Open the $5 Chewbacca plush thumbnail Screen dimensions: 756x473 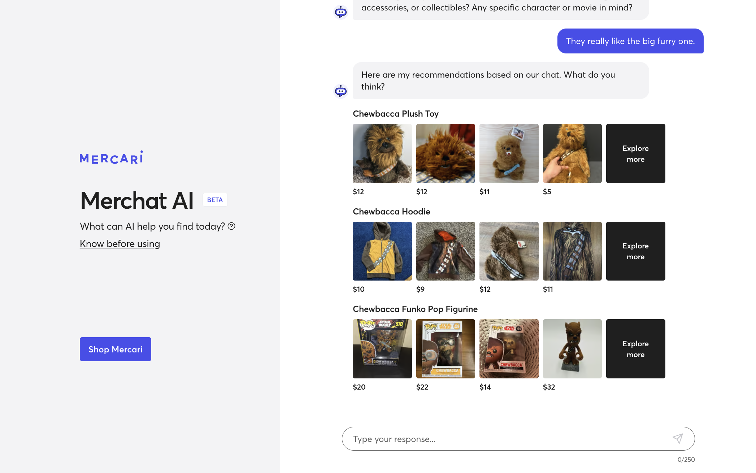tap(572, 153)
